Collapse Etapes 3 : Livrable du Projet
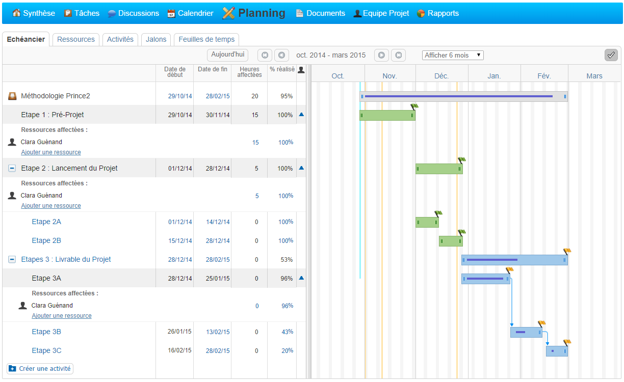 click(12, 259)
